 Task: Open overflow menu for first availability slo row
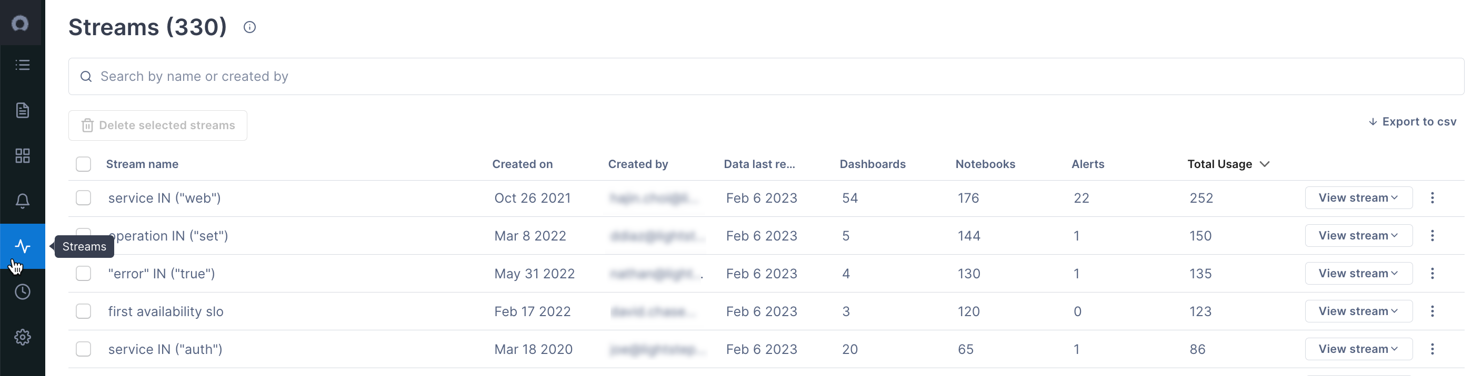point(1433,311)
